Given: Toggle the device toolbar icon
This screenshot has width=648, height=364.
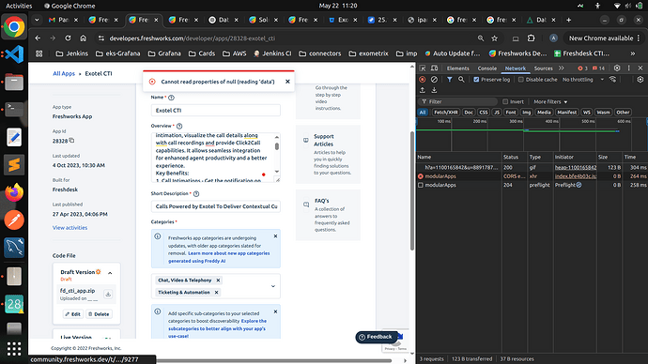Looking at the screenshot, I should tap(434, 68).
